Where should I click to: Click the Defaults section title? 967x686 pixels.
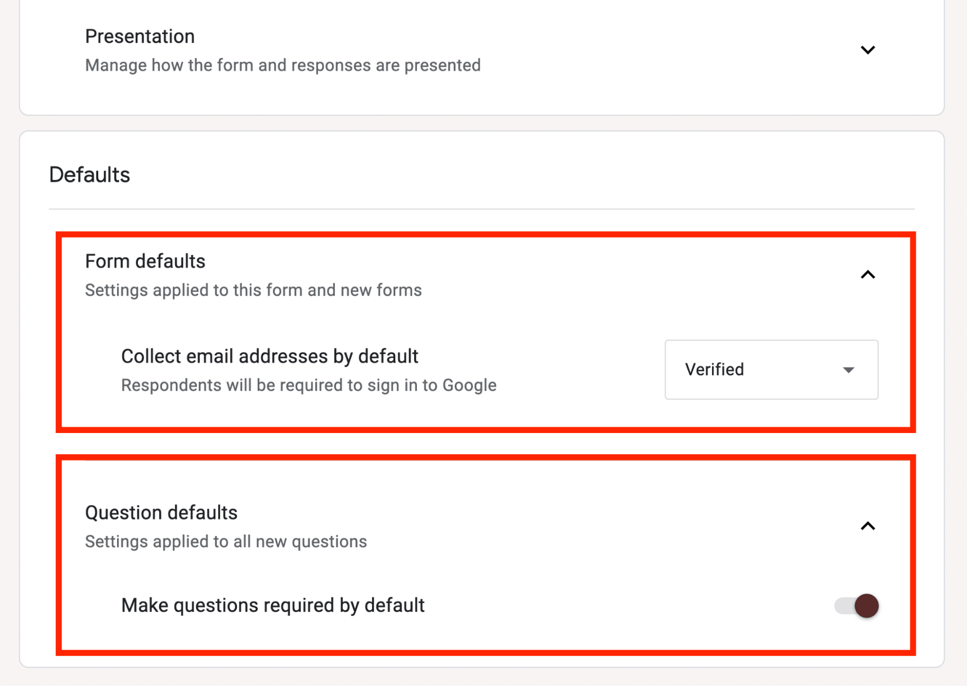click(x=89, y=175)
